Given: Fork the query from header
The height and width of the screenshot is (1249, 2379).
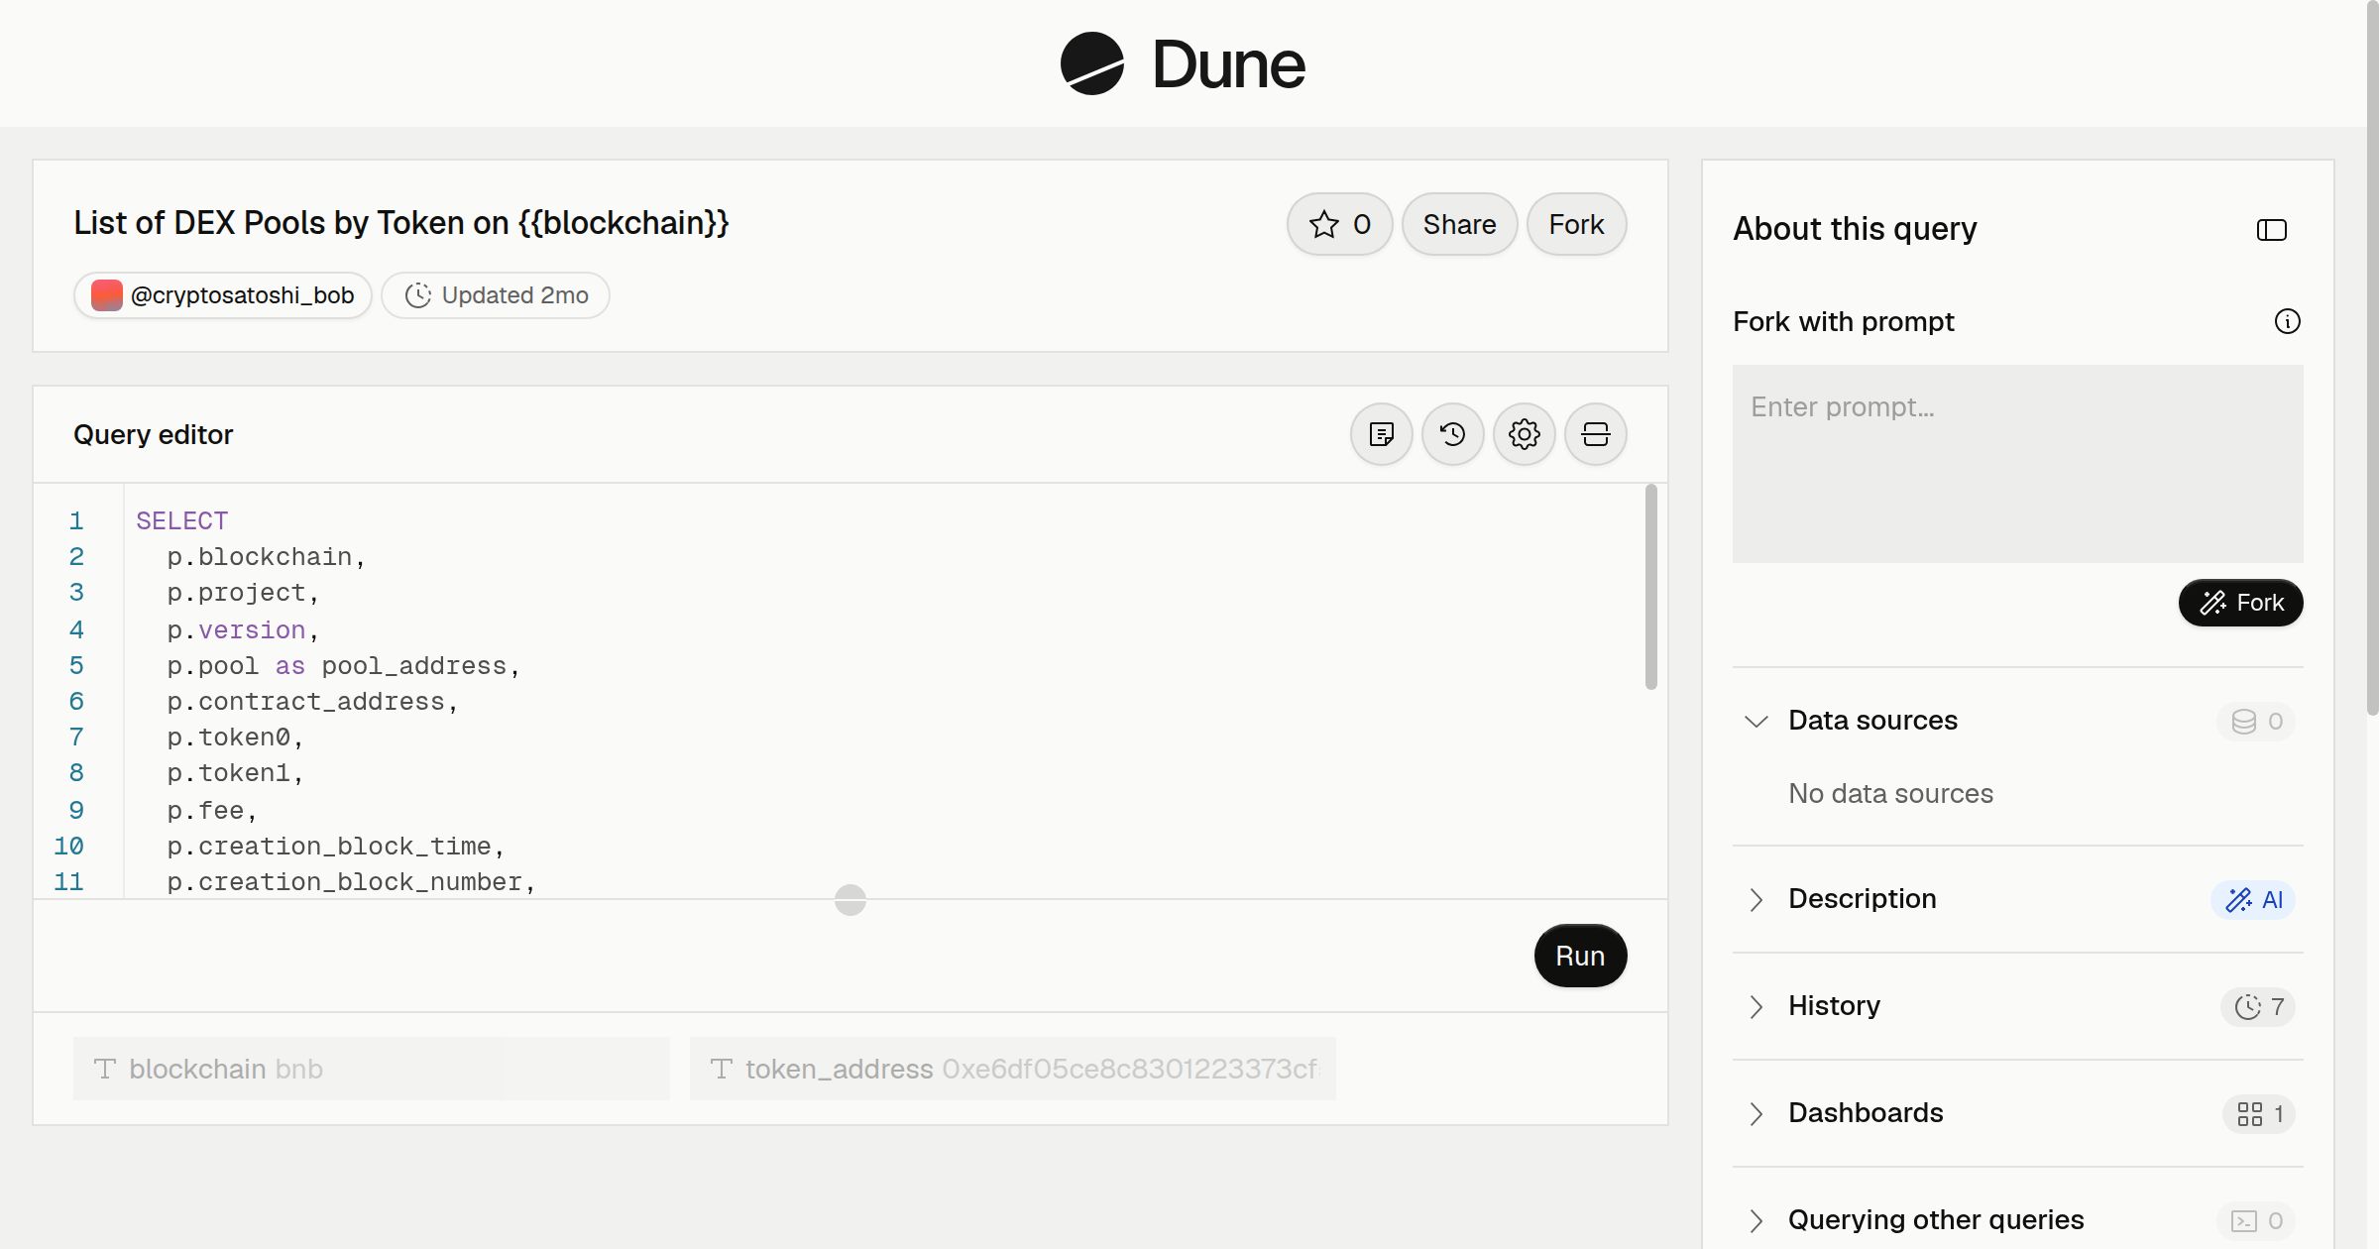Looking at the screenshot, I should point(1576,224).
